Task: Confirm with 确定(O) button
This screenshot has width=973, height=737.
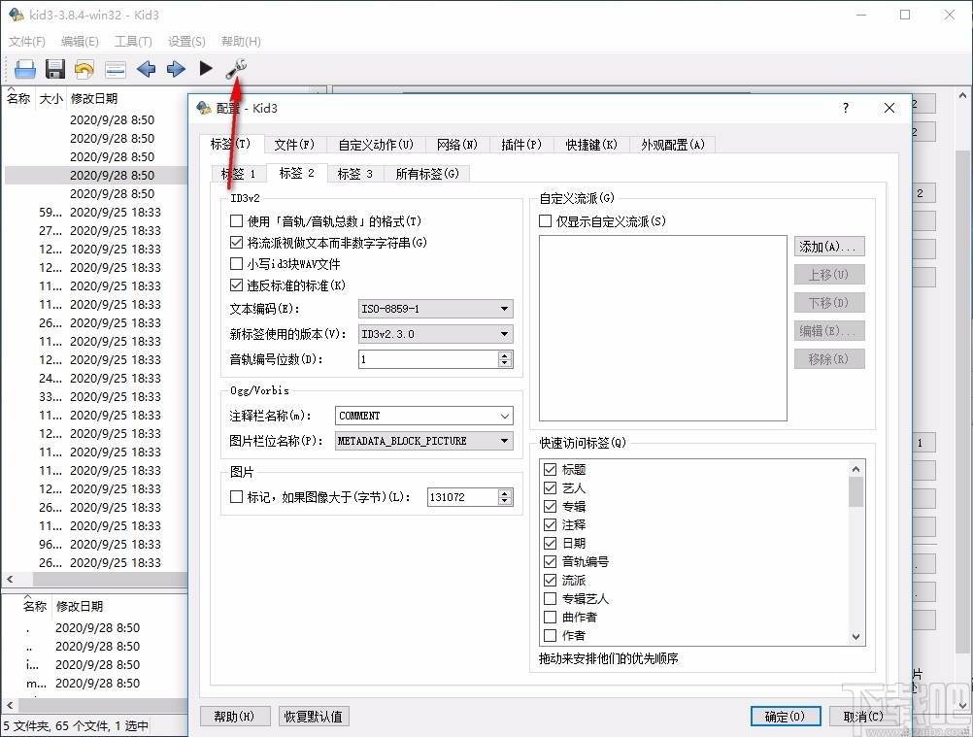Action: pos(785,717)
